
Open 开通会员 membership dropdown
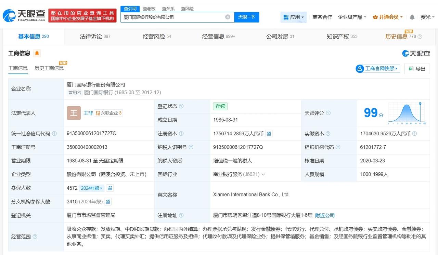(388, 17)
